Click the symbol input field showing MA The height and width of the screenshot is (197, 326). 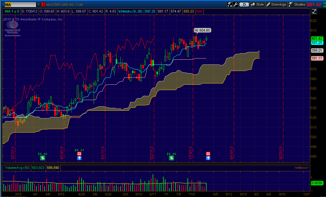pyautogui.click(x=20, y=5)
